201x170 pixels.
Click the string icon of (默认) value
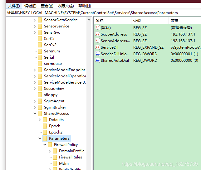point(98,27)
